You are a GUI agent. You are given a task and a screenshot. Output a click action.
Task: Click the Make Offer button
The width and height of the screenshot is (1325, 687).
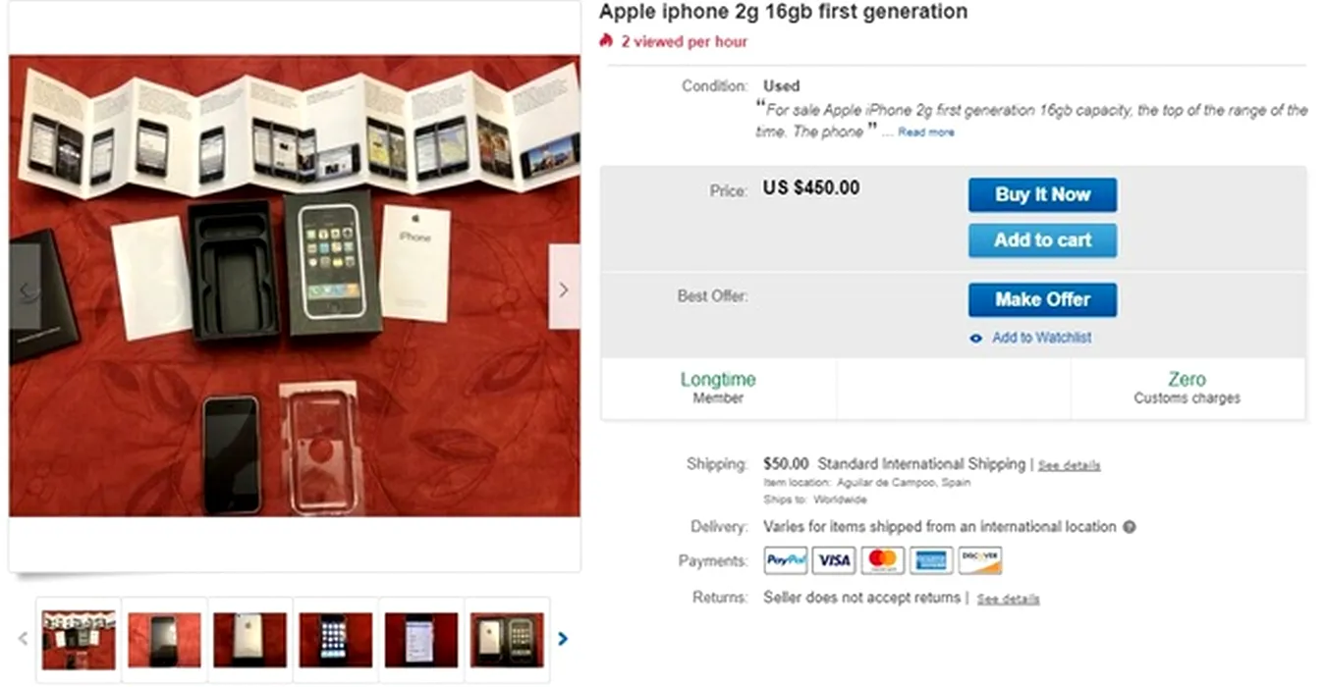[1042, 299]
